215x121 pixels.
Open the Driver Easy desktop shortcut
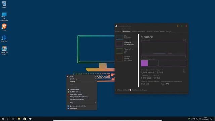(x=4, y=39)
